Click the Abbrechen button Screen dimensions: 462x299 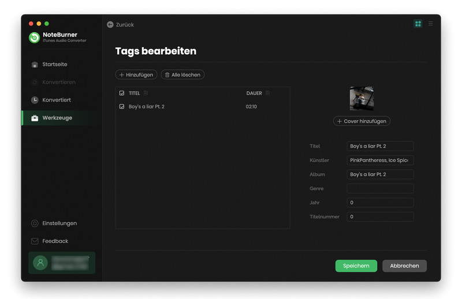coord(404,266)
